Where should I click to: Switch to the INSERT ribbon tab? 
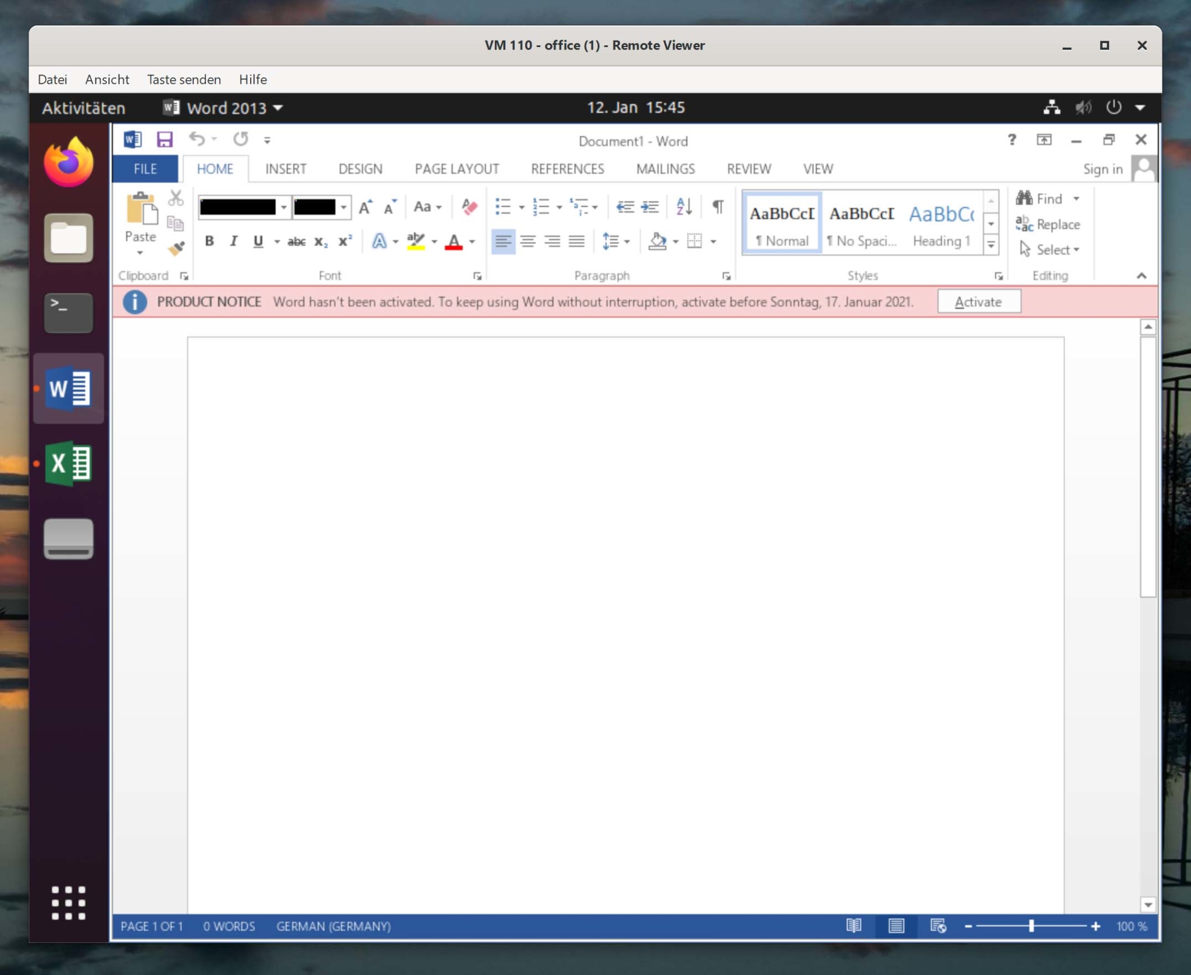coord(286,169)
